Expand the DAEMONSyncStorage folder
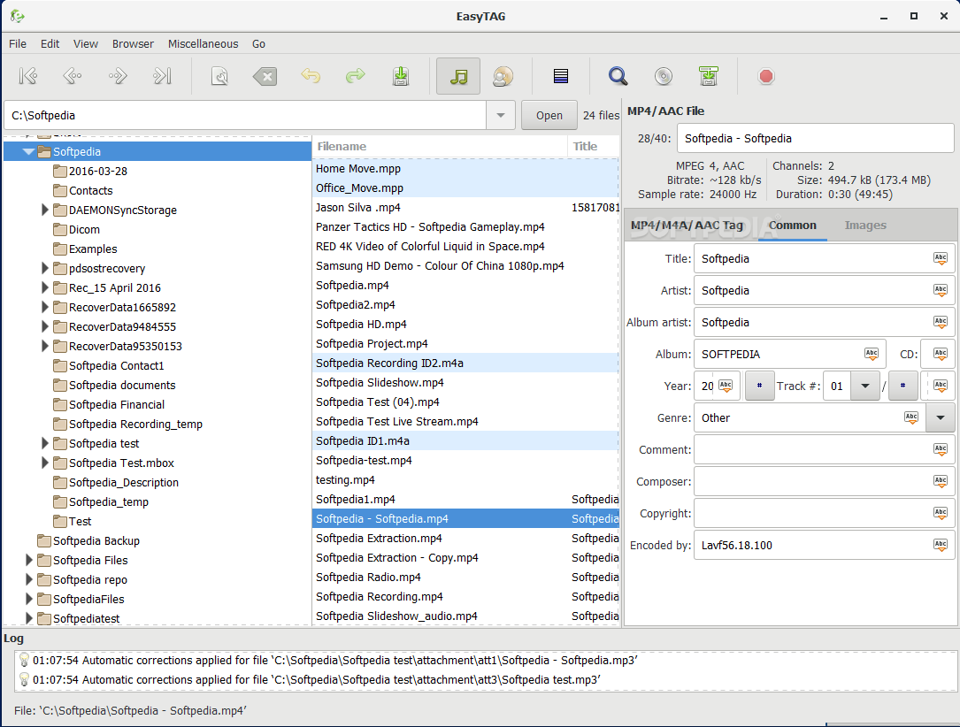 (x=45, y=210)
